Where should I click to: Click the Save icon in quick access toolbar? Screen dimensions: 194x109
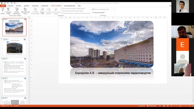click(x=5, y=3)
